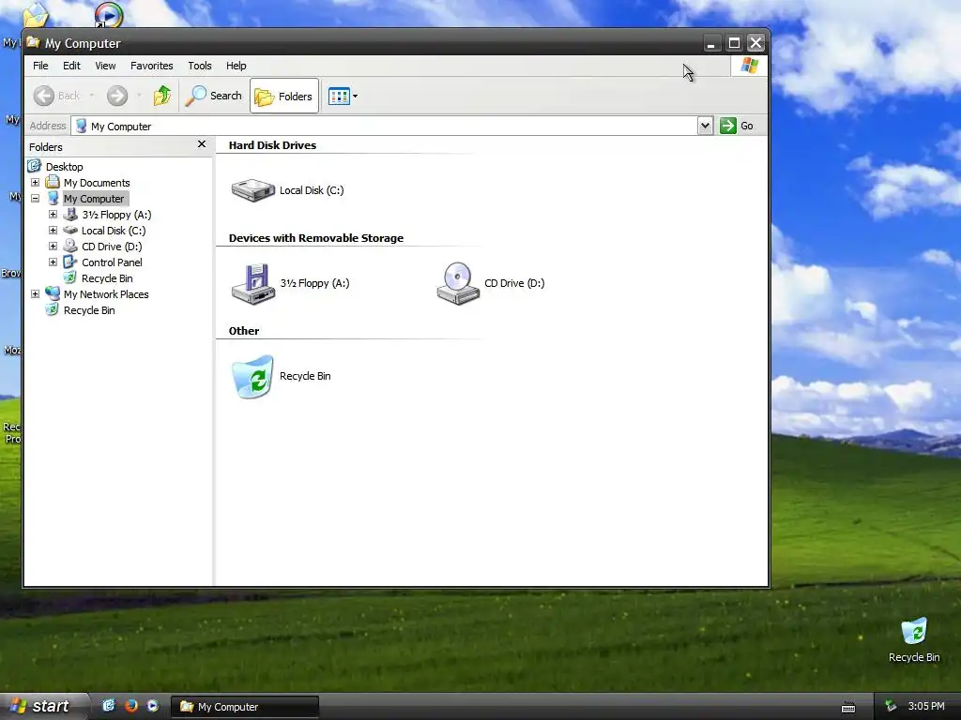Open the File menu

[x=40, y=66]
